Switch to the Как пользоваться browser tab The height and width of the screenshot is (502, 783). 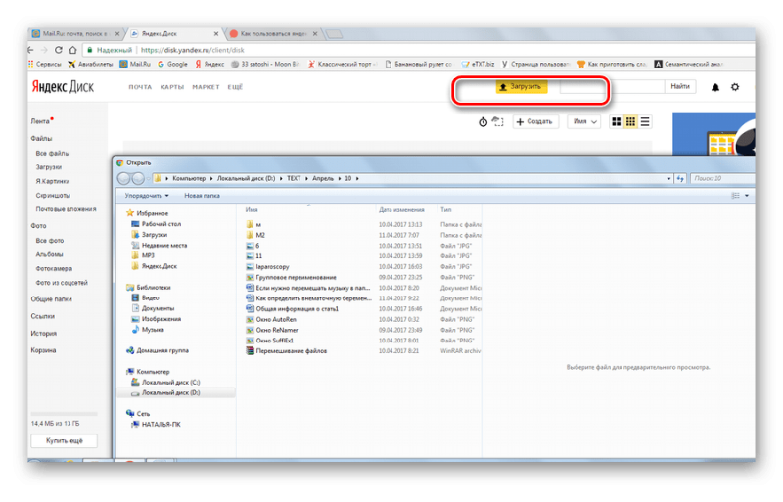pyautogui.click(x=274, y=34)
